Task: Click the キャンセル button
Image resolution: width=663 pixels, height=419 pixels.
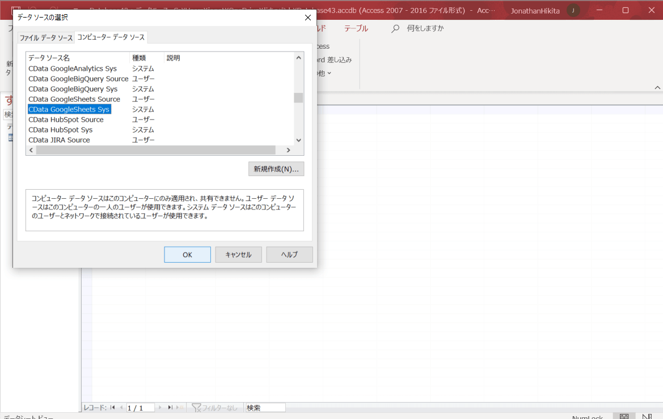Action: (x=238, y=254)
